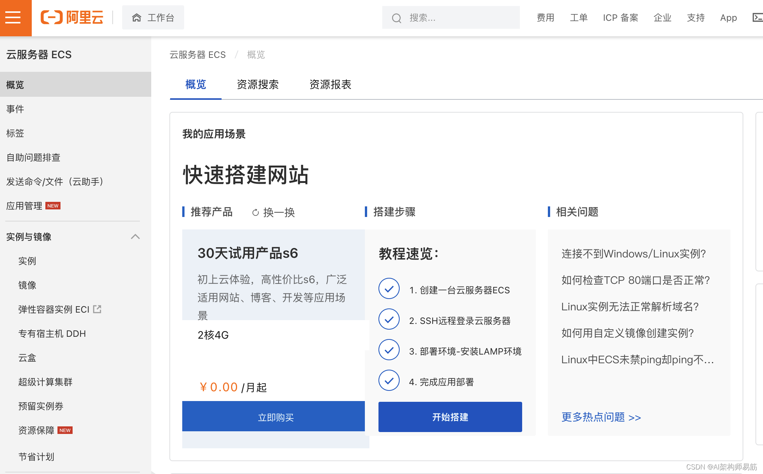Viewport: 763px width, 474px height.
Task: Open 企业 in top navigation
Action: pyautogui.click(x=662, y=18)
